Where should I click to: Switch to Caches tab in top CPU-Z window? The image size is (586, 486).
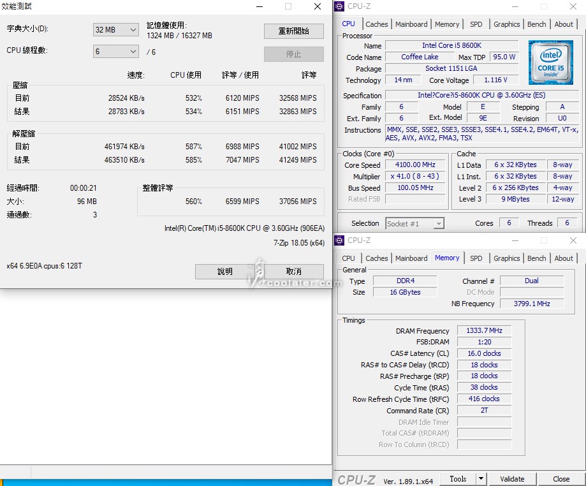click(377, 24)
